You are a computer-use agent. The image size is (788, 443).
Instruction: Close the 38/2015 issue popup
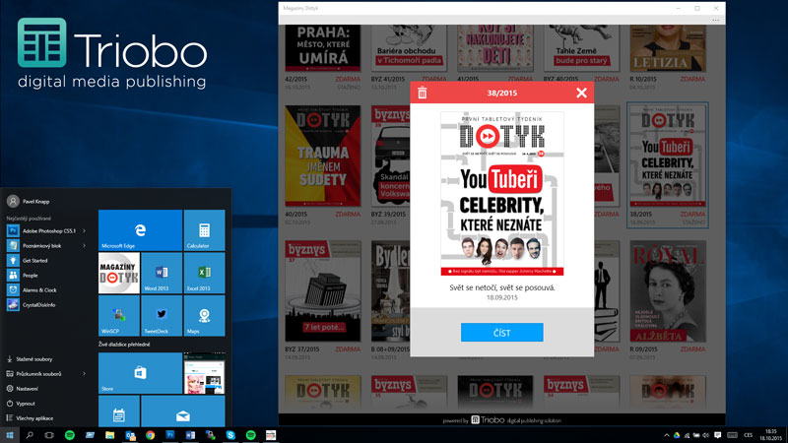(x=581, y=93)
